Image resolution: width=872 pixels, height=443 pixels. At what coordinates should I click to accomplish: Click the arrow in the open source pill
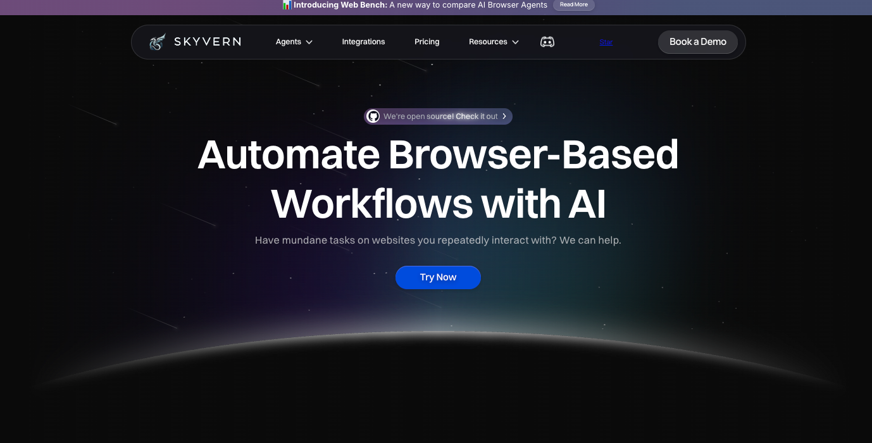click(x=504, y=116)
